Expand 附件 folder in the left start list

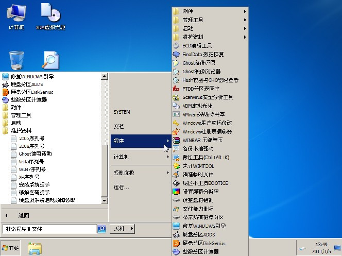tap(51, 107)
